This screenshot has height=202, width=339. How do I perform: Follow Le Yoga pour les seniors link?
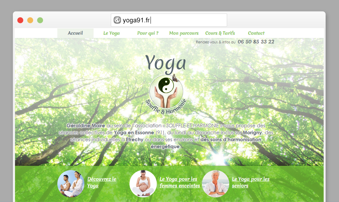point(251,182)
